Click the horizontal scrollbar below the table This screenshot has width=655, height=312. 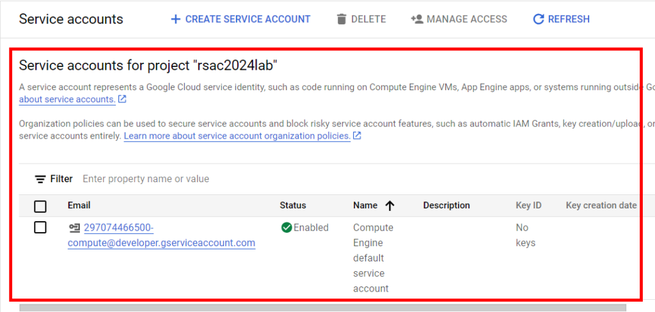(x=322, y=308)
